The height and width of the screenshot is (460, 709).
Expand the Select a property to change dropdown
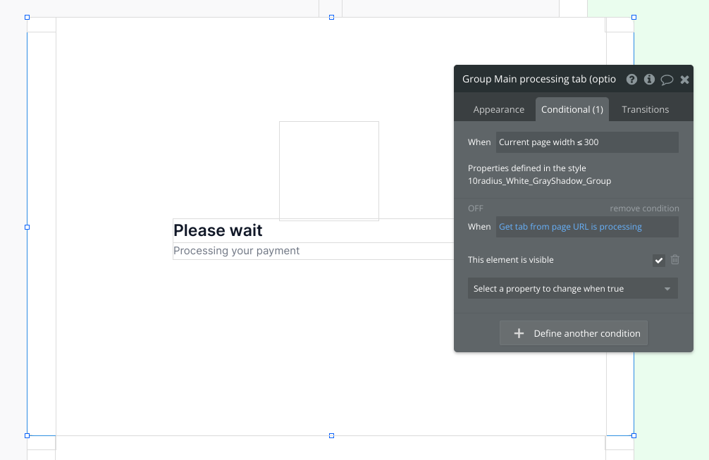[572, 289]
